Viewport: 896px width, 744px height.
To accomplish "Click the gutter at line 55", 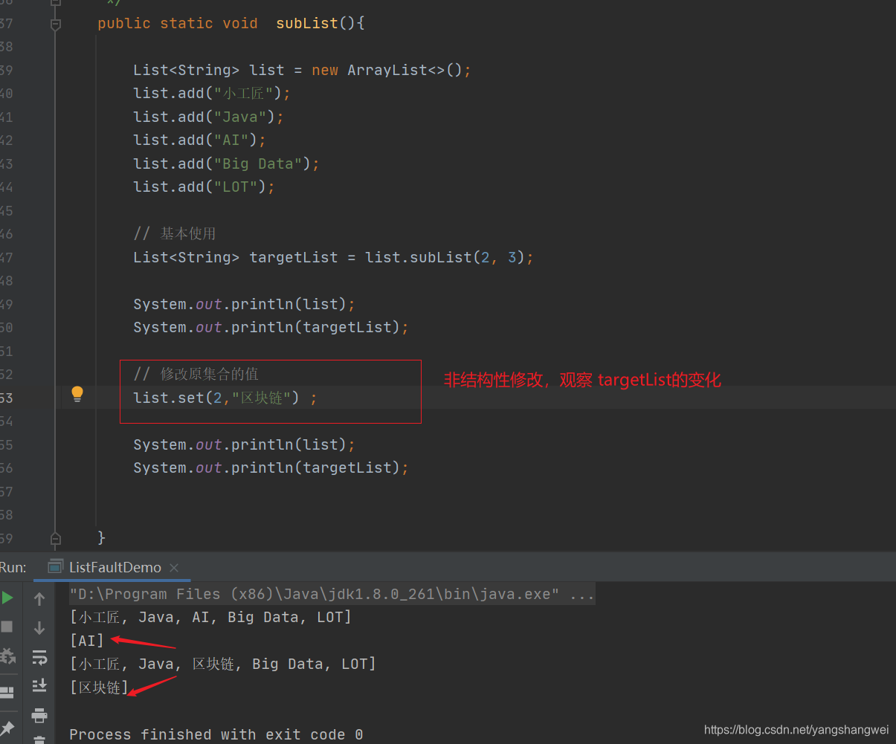I will coord(7,444).
